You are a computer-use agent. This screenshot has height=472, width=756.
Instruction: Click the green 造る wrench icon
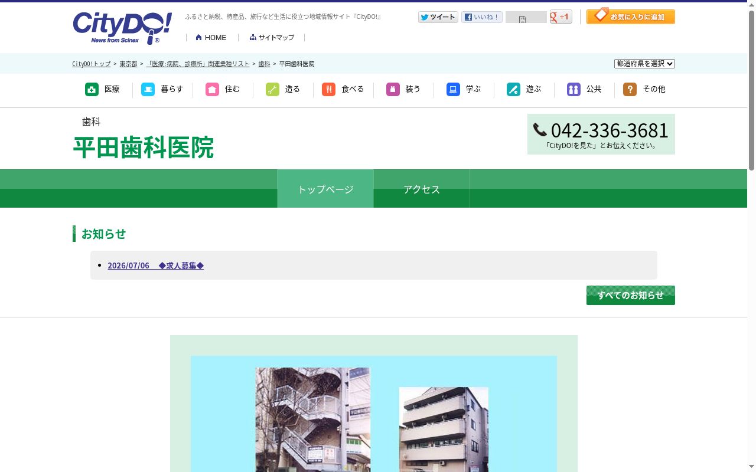272,89
